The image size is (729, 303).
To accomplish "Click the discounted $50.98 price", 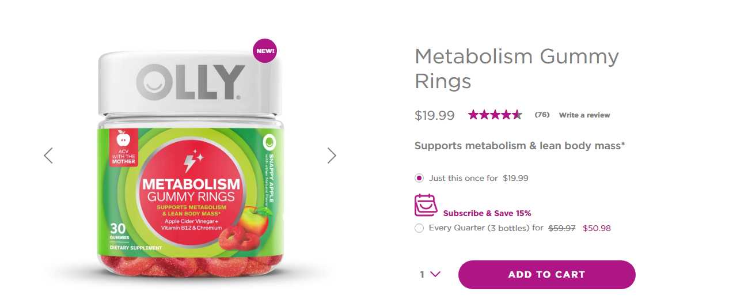I will tap(597, 228).
